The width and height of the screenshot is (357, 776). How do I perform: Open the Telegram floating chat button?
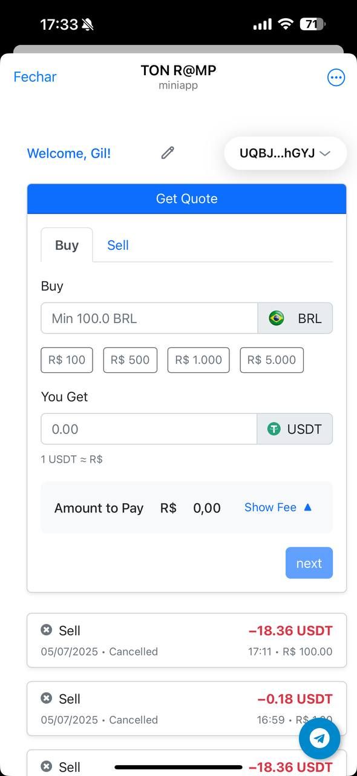click(319, 738)
